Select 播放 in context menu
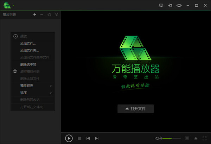This screenshot has height=144, width=211. coord(33,36)
